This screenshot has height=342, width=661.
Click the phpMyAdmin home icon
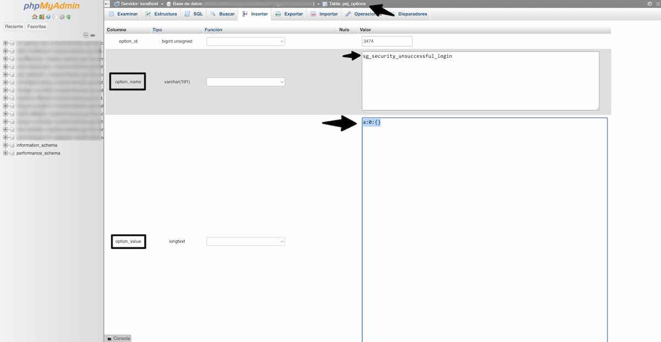[x=35, y=17]
